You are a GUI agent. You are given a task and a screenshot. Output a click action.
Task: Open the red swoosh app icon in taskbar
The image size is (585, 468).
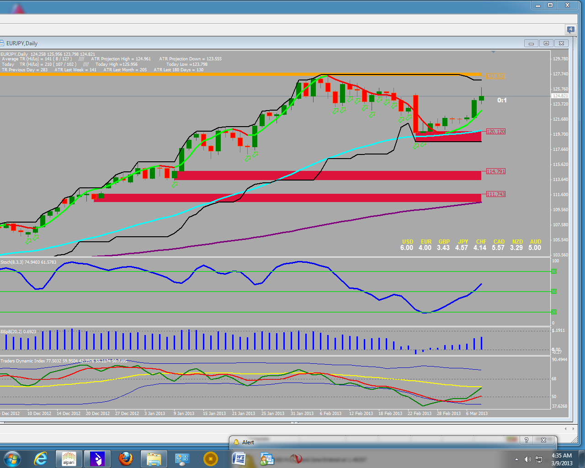(x=296, y=458)
